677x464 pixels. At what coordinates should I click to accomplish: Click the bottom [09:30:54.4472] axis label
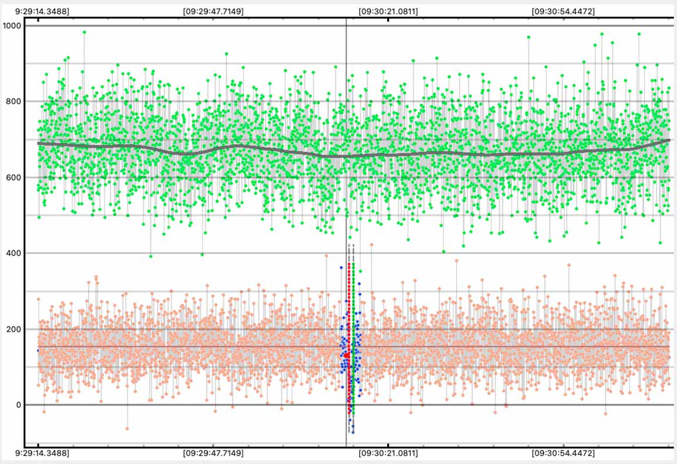point(563,453)
